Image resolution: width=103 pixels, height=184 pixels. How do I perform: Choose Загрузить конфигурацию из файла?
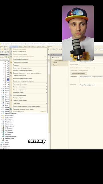click(29, 70)
